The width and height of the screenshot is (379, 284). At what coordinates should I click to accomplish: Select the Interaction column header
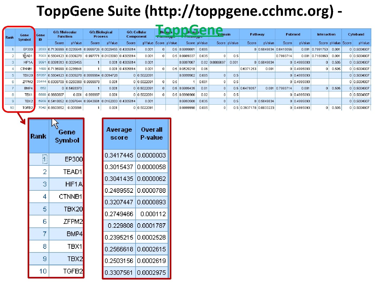point(326,34)
